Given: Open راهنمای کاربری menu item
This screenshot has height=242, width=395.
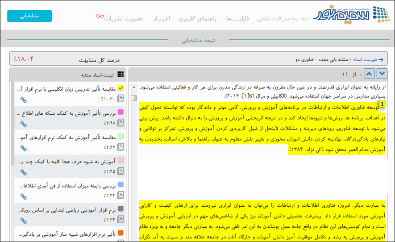Looking at the screenshot, I should click(197, 19).
